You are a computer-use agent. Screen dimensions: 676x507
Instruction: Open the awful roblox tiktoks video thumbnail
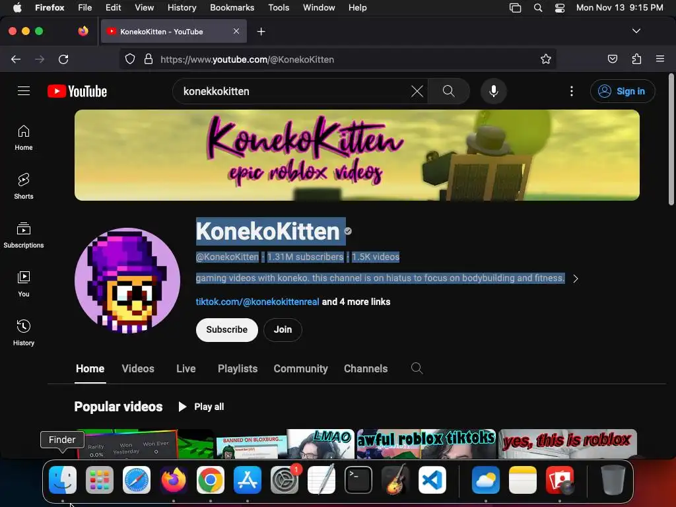point(426,444)
